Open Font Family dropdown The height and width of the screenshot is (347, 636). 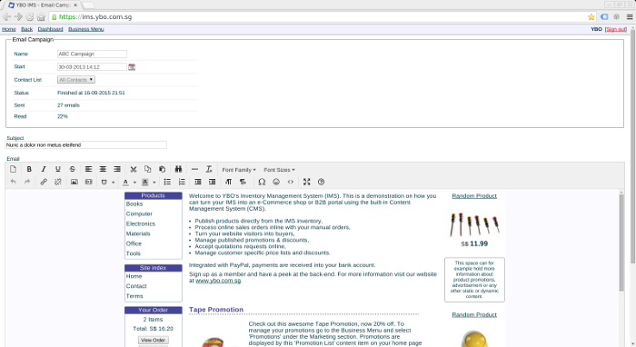[x=238, y=170]
